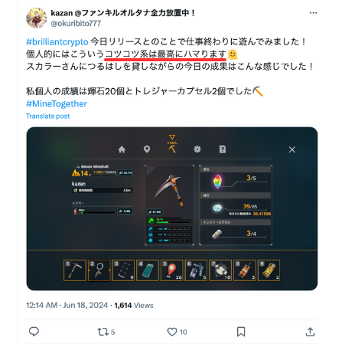Click the #brilliantcrypto hashtag

point(57,41)
